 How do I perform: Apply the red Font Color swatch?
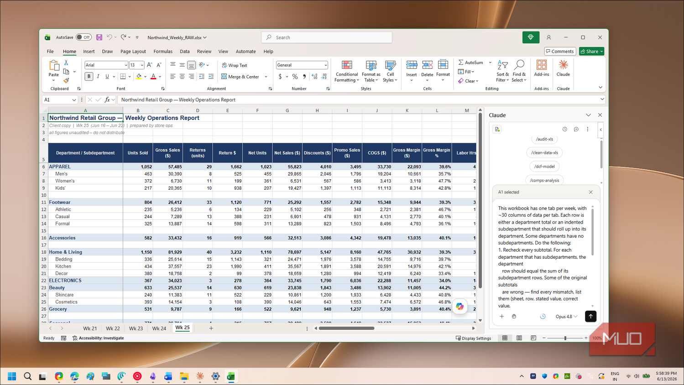(x=153, y=77)
